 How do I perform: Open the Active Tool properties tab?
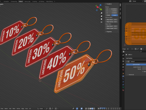coord(123,55)
